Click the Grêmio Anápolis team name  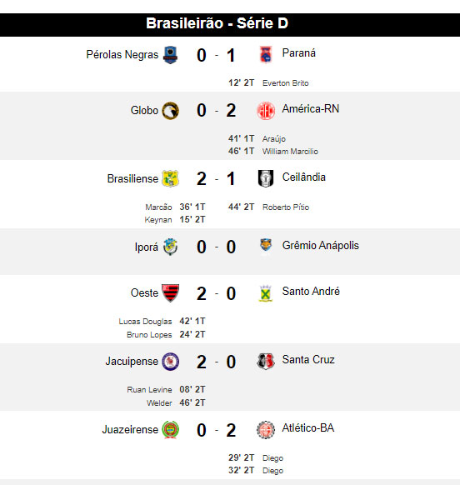321,246
